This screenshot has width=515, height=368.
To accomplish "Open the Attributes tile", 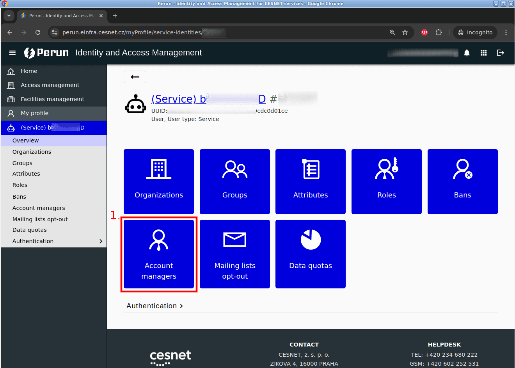I will (x=311, y=181).
